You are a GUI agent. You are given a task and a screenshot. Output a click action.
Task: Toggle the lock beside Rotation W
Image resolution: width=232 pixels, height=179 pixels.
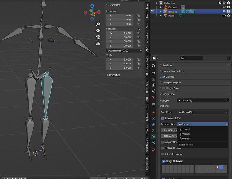click(x=138, y=33)
